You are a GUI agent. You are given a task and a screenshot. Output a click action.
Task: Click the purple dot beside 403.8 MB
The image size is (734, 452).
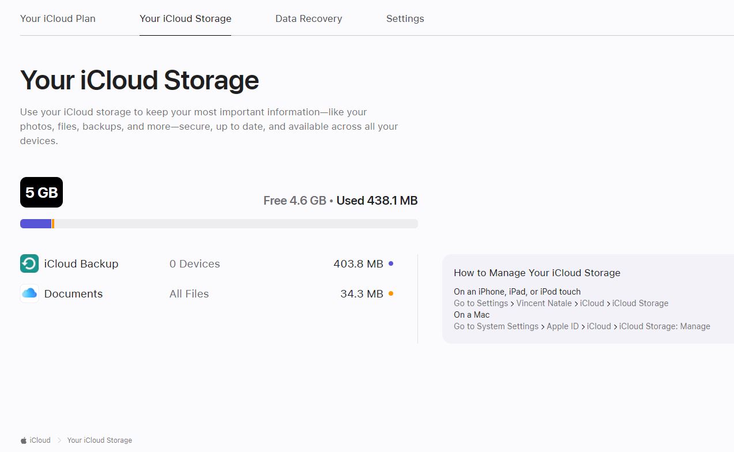point(391,263)
